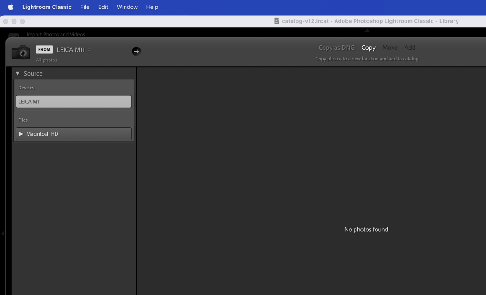
Task: Open the Apple menu
Action: [x=11, y=7]
